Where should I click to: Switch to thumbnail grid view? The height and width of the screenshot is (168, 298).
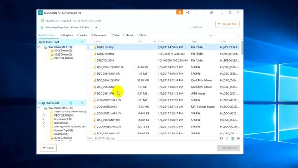click(227, 138)
